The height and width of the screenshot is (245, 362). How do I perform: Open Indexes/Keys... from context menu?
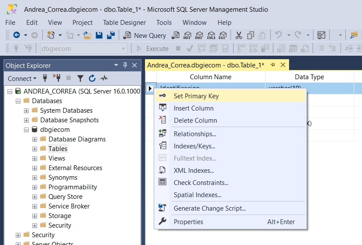click(231, 146)
